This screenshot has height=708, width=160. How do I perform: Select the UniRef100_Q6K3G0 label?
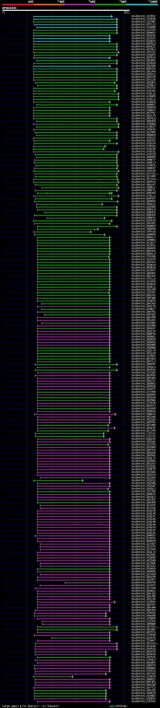point(143,303)
